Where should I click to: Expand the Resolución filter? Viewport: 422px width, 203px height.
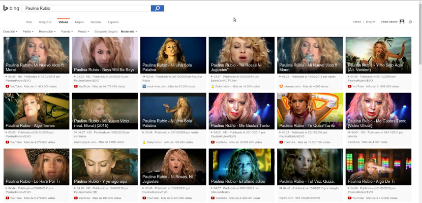tap(47, 31)
